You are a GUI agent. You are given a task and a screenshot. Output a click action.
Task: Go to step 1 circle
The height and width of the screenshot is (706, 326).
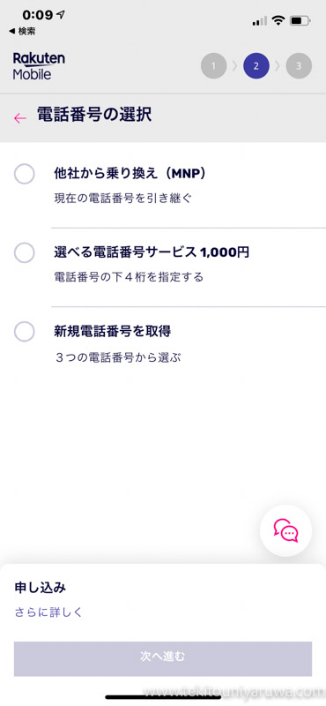point(213,66)
